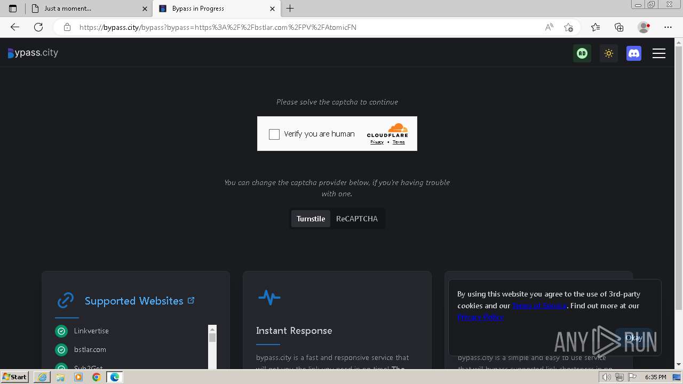This screenshot has height=384, width=683.
Task: Select the Bypass in Progress tab
Action: click(217, 9)
